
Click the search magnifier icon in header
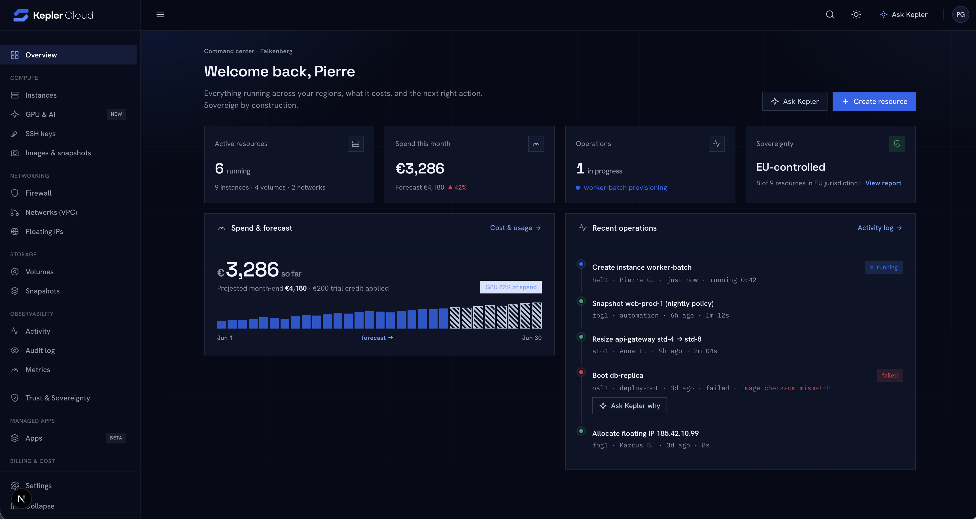click(830, 14)
